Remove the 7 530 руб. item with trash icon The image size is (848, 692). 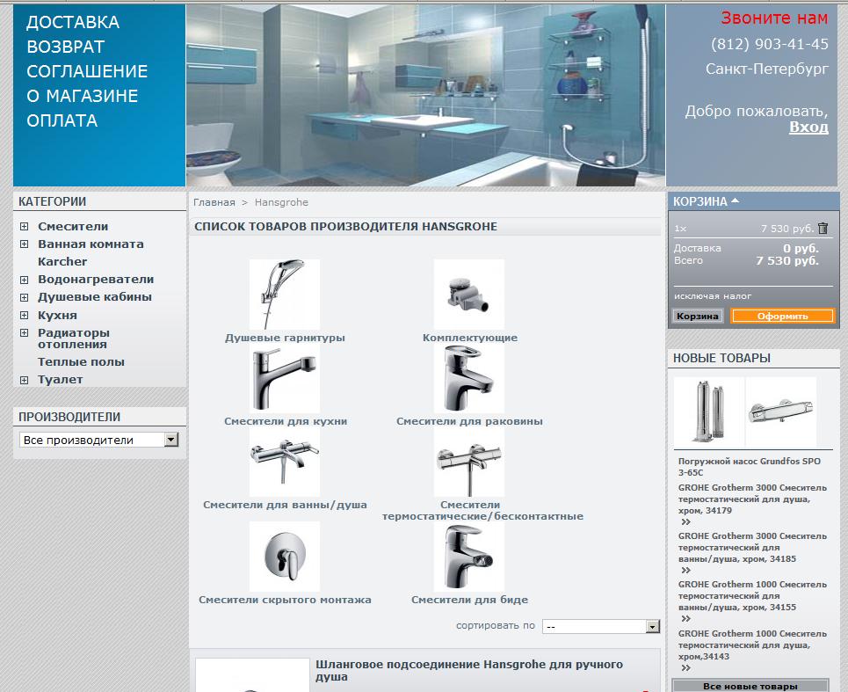click(823, 229)
